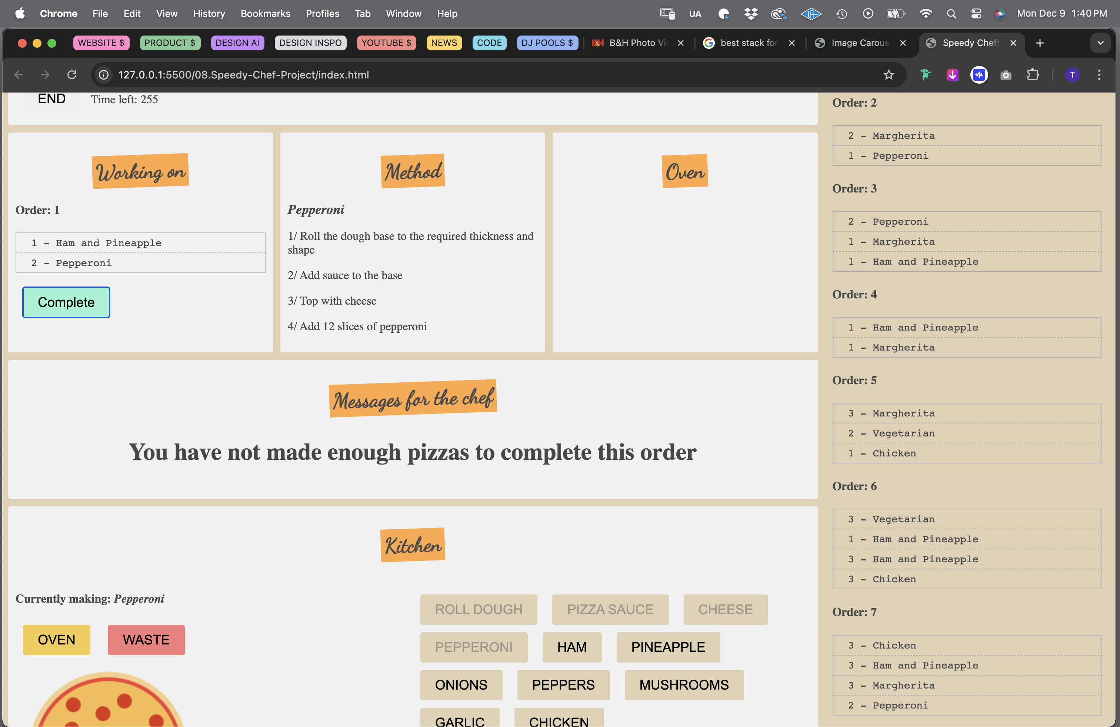Open the PRODUCT $ tab group
Screen dimensions: 1120x727
point(170,43)
